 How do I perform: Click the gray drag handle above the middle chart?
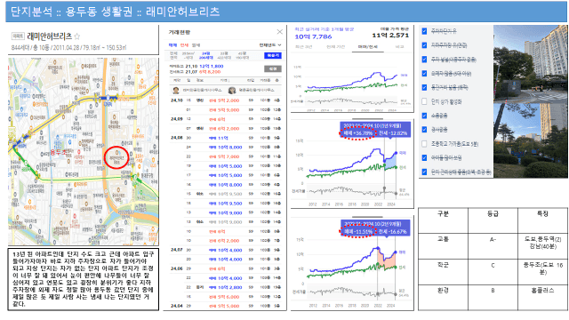pos(367,118)
